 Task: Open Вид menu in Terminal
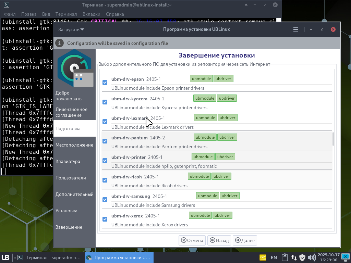tap(46, 14)
